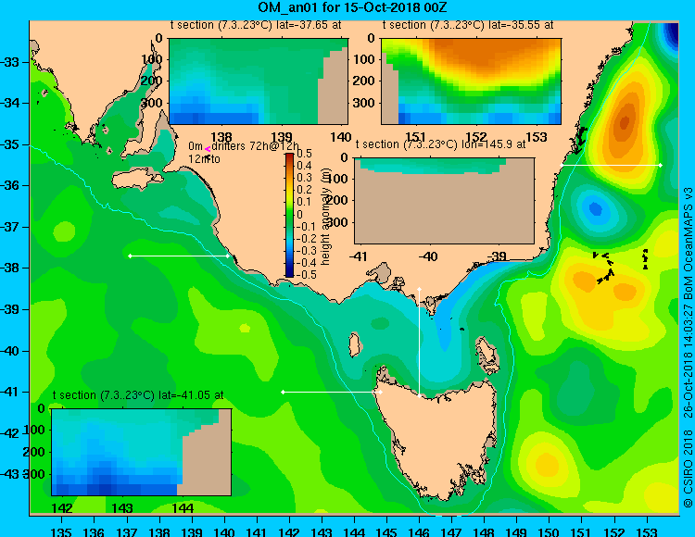The width and height of the screenshot is (695, 537).
Task: Open the lat=-35.55 temperature section inset plot
Action: click(471, 81)
